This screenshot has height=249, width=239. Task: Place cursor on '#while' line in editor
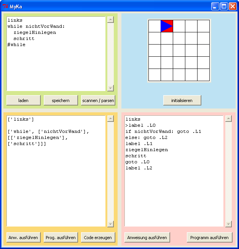pyautogui.click(x=16, y=45)
